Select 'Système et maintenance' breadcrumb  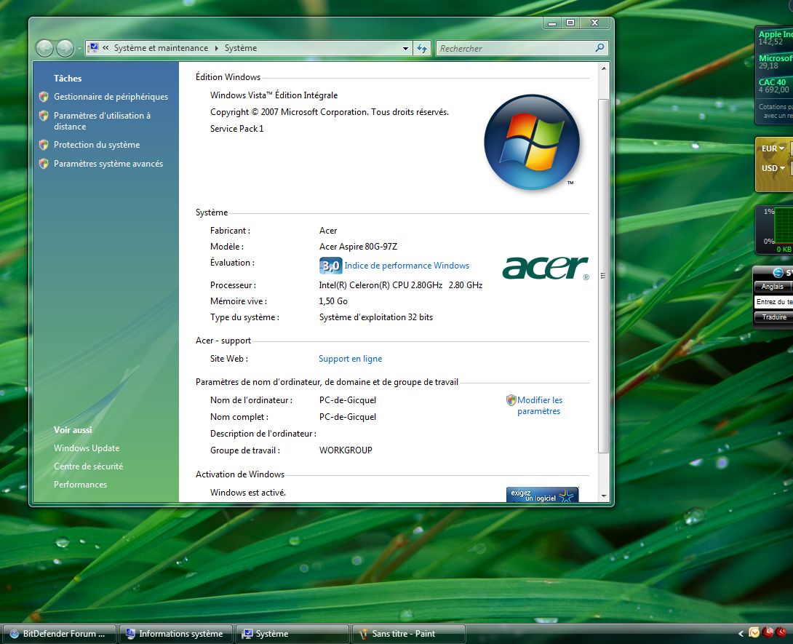point(161,48)
